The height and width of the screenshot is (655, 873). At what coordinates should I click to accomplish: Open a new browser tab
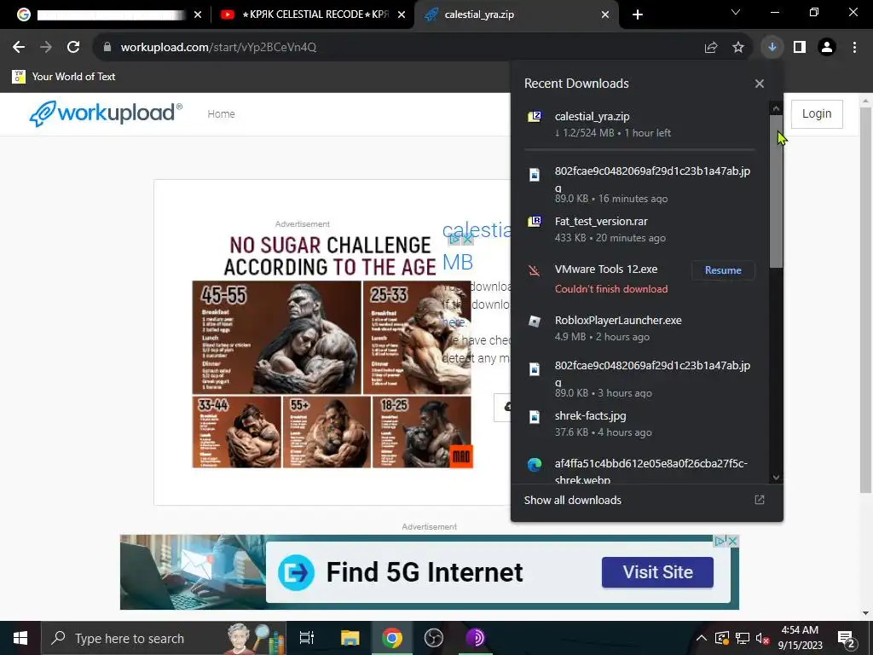click(x=638, y=14)
